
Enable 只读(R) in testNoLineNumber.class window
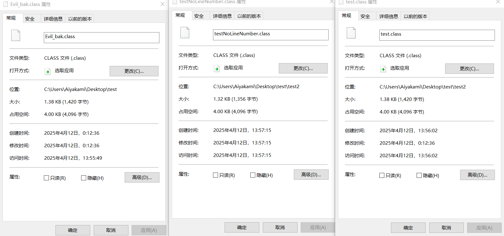(216, 175)
